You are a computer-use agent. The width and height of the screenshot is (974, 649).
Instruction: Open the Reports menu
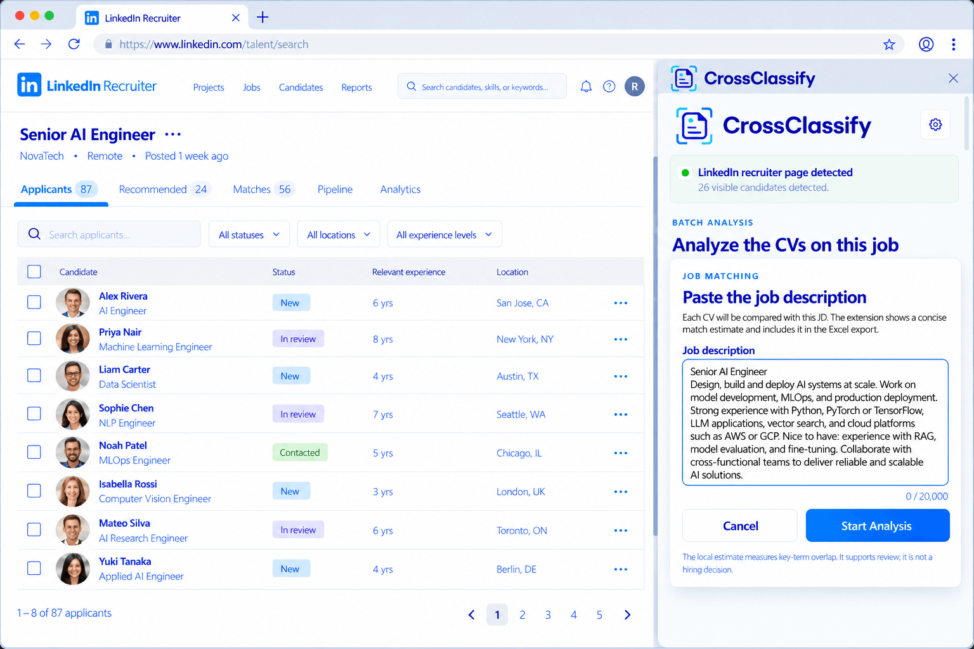(356, 87)
